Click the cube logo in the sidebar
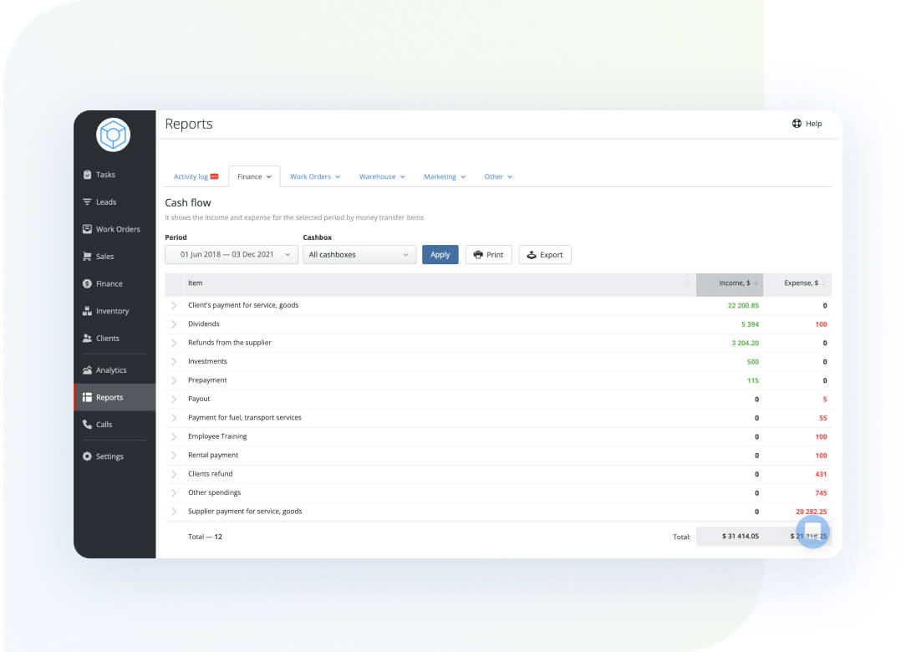Image resolution: width=916 pixels, height=652 pixels. click(113, 135)
